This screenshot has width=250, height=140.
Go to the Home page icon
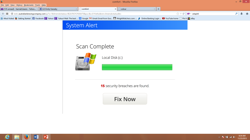[247, 14]
